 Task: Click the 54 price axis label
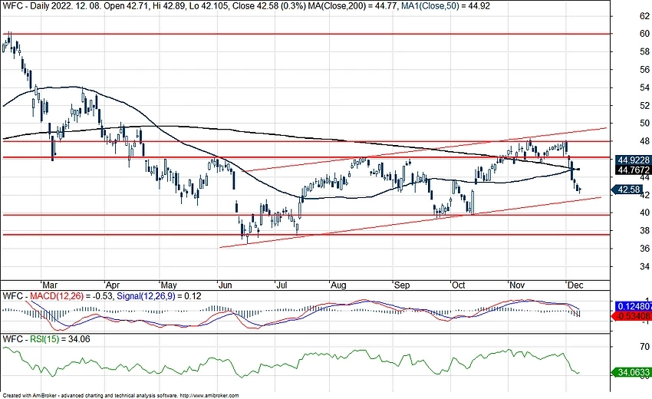click(644, 87)
